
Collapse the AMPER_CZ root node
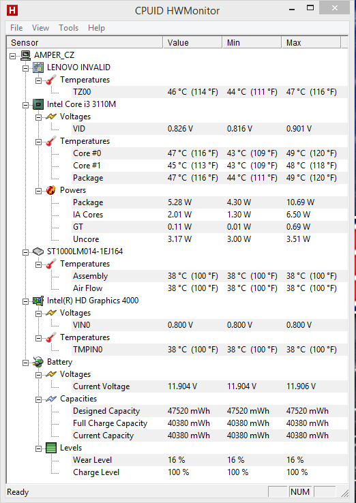pyautogui.click(x=13, y=55)
